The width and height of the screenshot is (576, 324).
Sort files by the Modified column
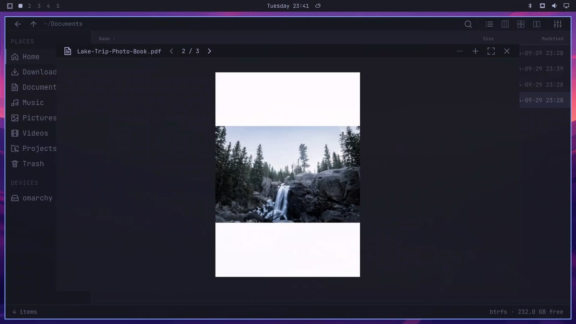pyautogui.click(x=552, y=38)
